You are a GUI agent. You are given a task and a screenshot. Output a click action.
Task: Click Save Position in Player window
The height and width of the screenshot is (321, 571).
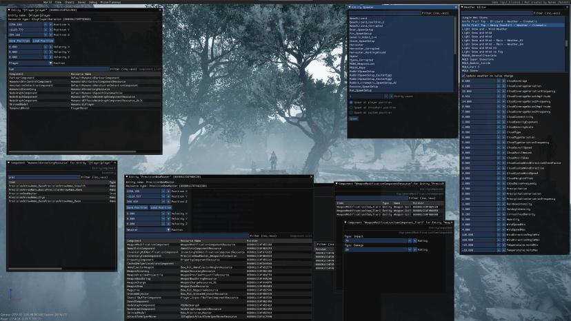(x=19, y=41)
